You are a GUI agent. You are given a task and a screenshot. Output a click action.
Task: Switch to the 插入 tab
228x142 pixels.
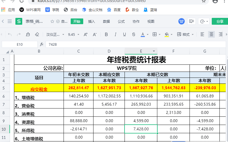pos(91,22)
